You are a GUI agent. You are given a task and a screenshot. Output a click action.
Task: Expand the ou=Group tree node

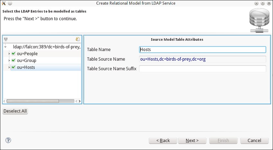pos(9,60)
